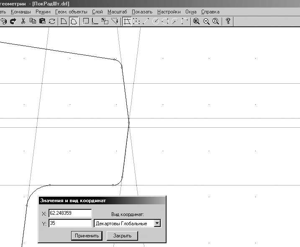Image resolution: width=300 pixels, height=247 pixels.
Task: Click the Redo arrow icon
Action: (x=13, y=21)
